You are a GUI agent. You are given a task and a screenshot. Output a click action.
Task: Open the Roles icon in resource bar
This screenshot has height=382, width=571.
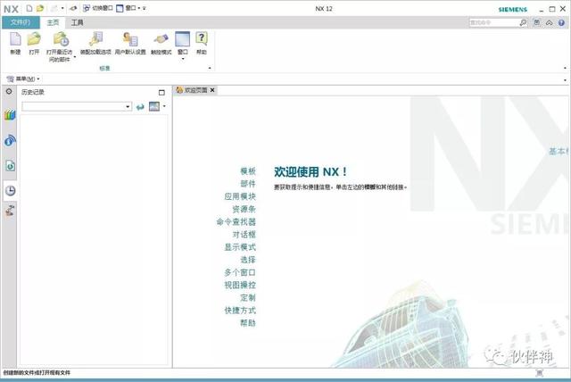10,211
